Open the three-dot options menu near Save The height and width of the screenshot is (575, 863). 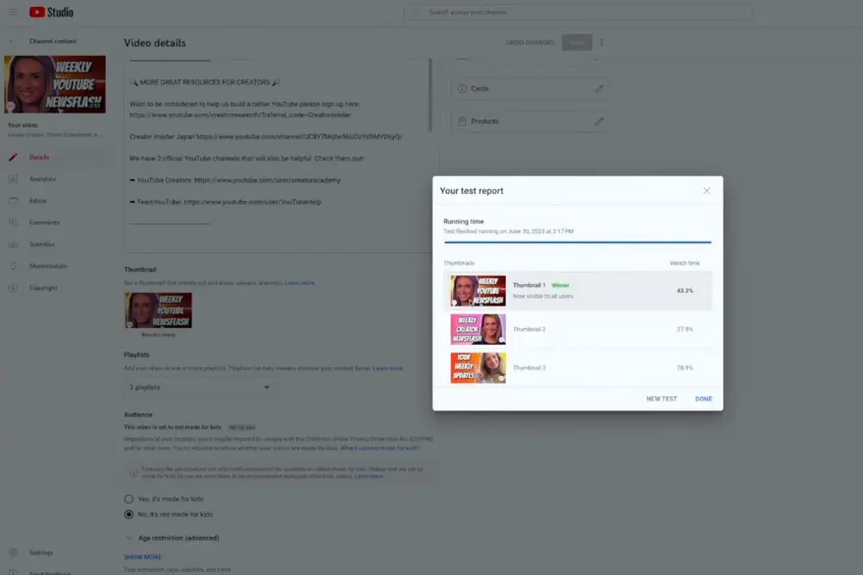pos(602,43)
